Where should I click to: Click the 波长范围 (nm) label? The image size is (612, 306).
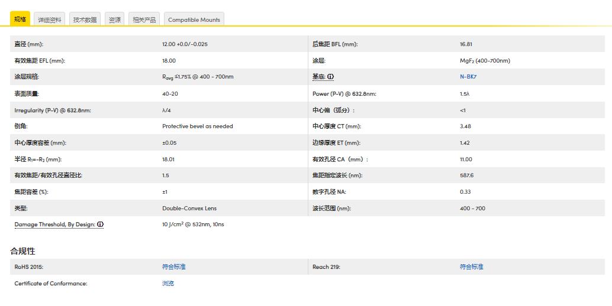coord(332,209)
